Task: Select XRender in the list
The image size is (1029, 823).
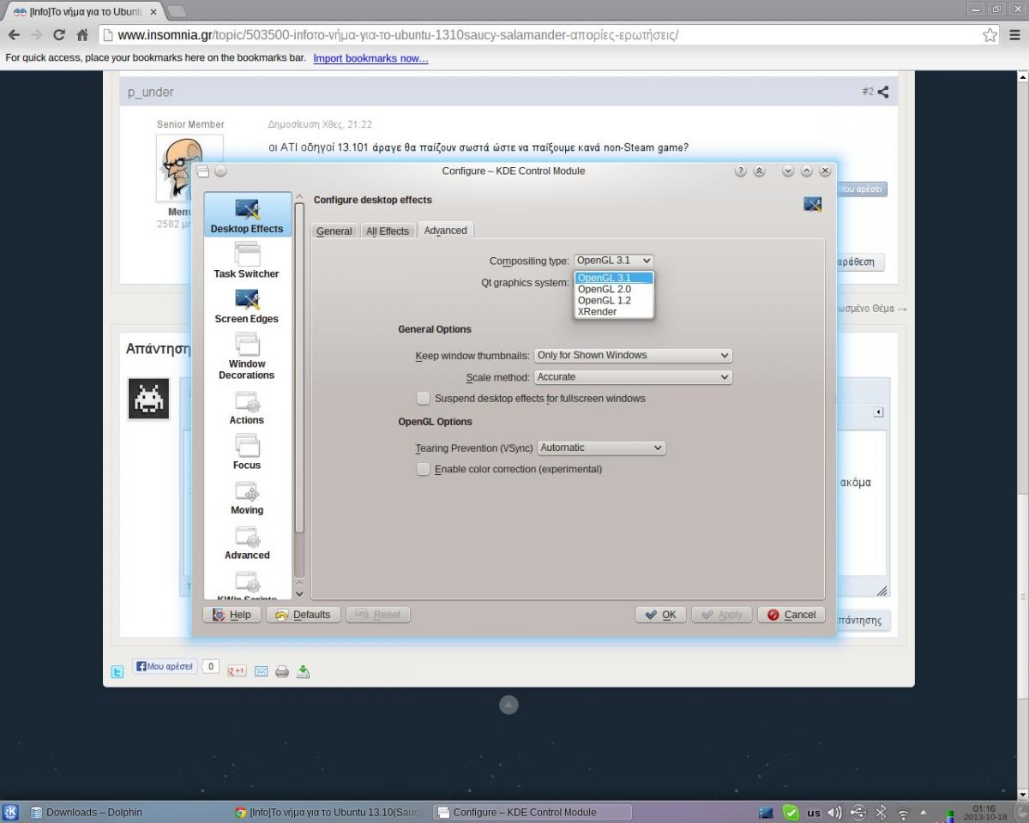Action: [x=614, y=311]
